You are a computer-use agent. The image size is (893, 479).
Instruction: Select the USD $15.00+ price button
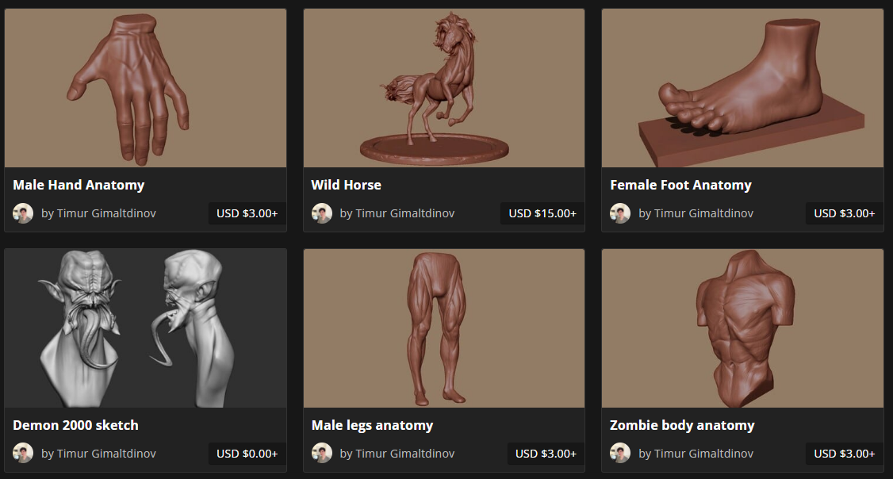tap(542, 213)
